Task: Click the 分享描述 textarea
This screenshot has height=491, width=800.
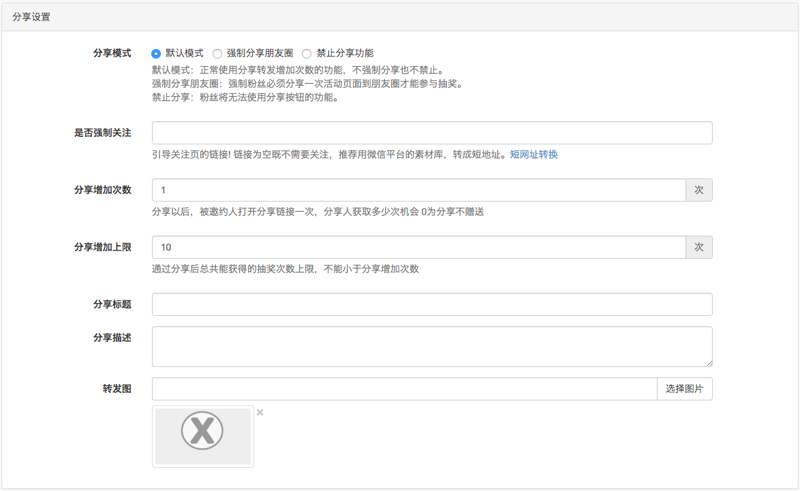Action: (432, 346)
